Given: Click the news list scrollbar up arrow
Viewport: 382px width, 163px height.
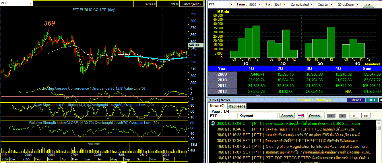Looking at the screenshot, I should coord(379,123).
